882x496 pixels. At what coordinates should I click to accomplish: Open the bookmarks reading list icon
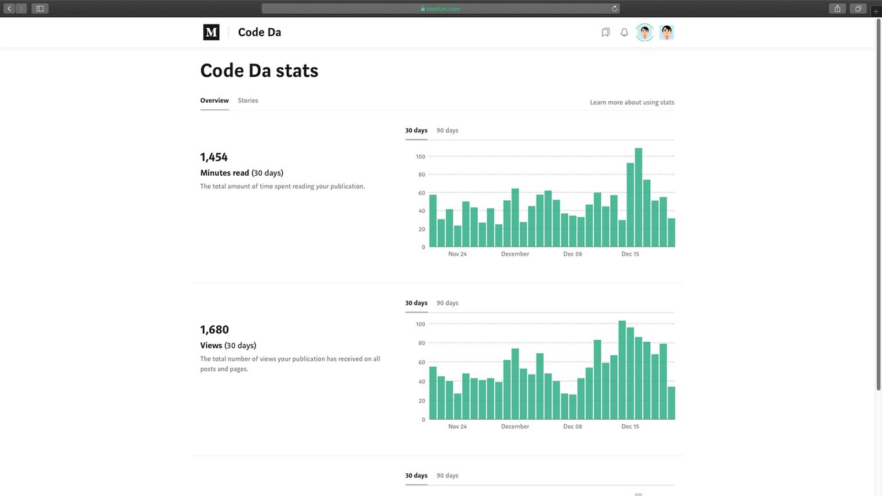pos(606,32)
